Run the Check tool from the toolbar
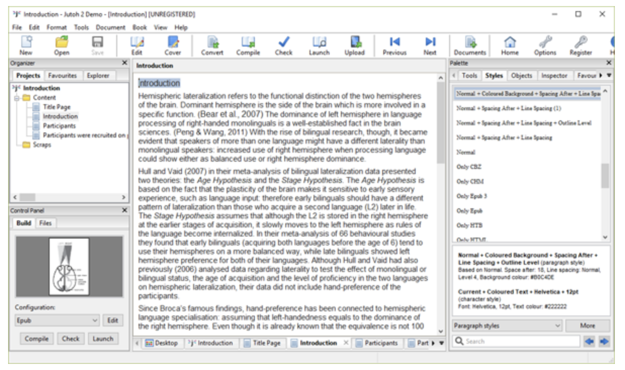This screenshot has height=370, width=625. 283,45
